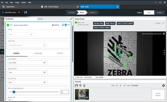Click the info icon on the filmstrip thumbnail
Viewport: 167px width, 102px height.
tap(87, 97)
